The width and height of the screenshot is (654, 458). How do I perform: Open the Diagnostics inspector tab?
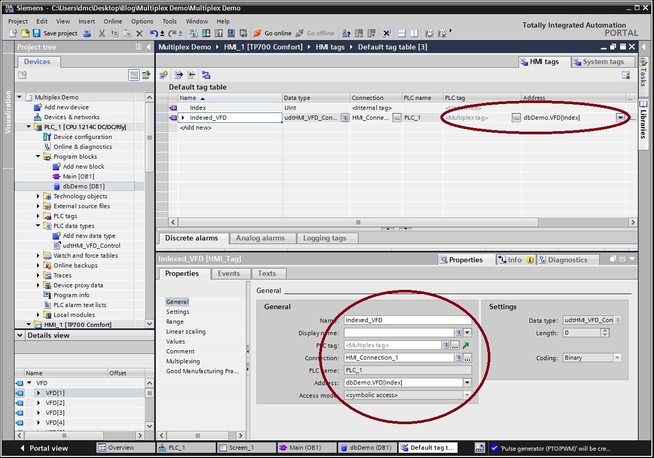click(x=567, y=260)
